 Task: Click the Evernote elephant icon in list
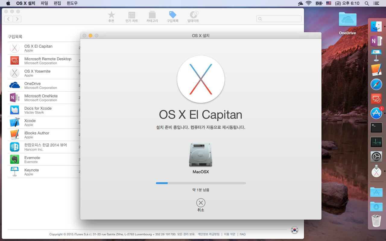(x=14, y=159)
